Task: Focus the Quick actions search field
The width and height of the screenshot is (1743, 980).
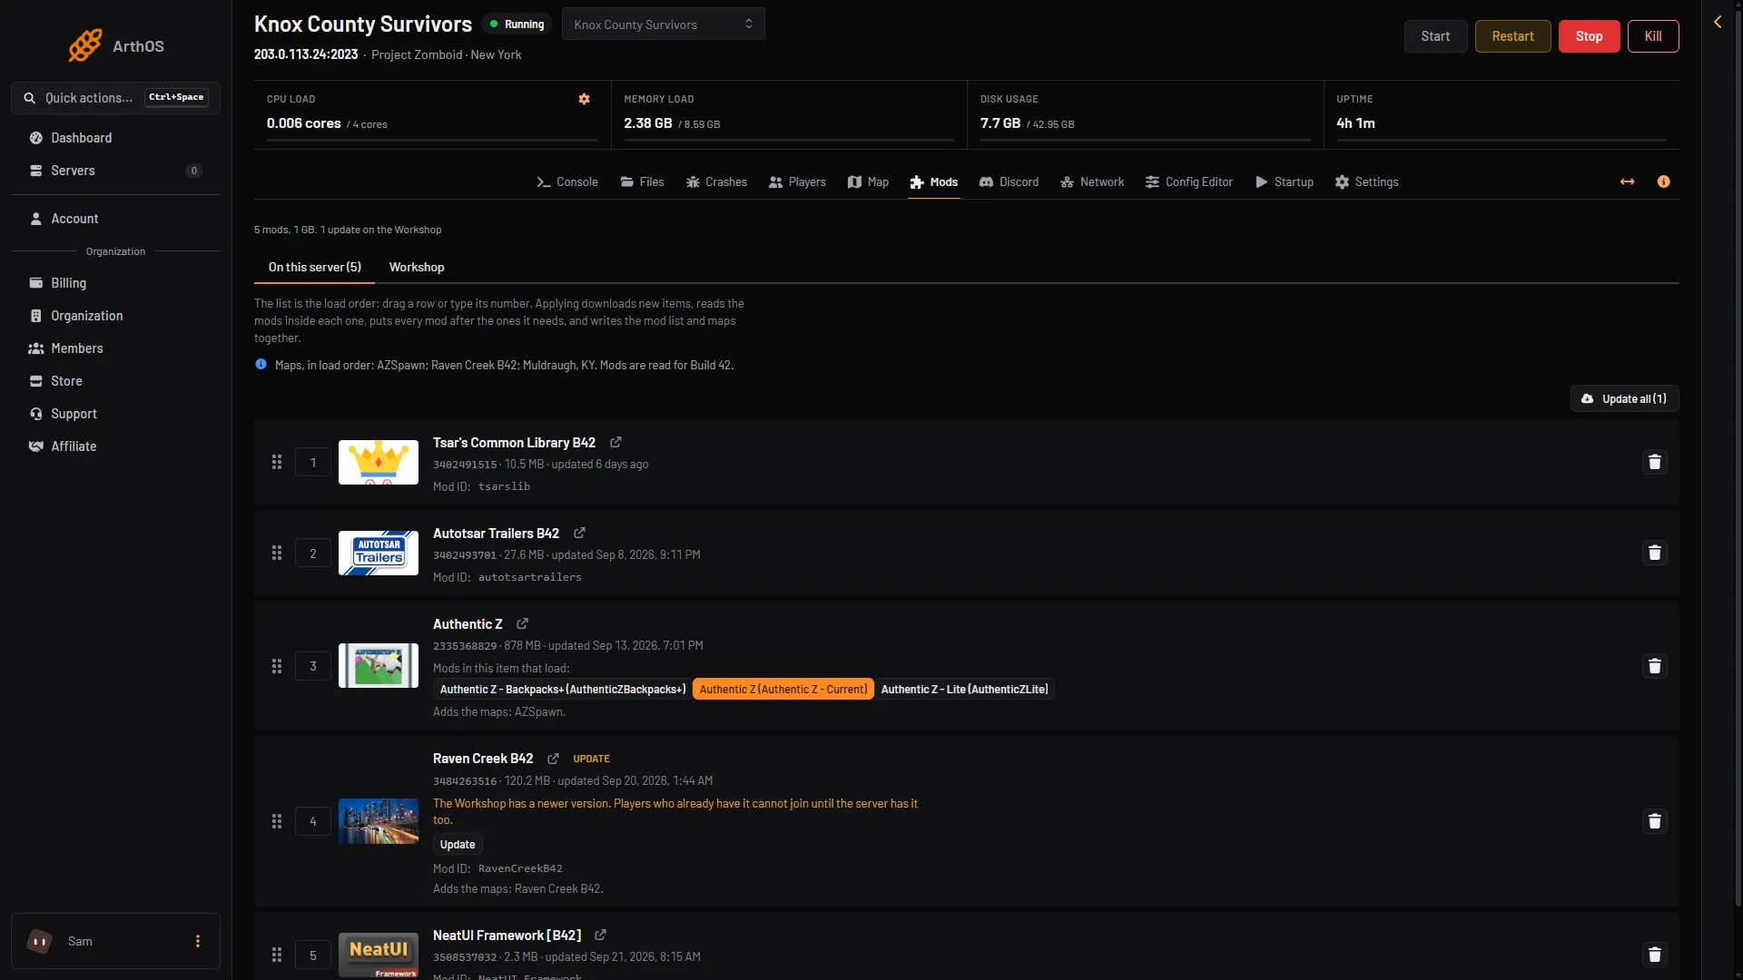Action: coord(115,98)
